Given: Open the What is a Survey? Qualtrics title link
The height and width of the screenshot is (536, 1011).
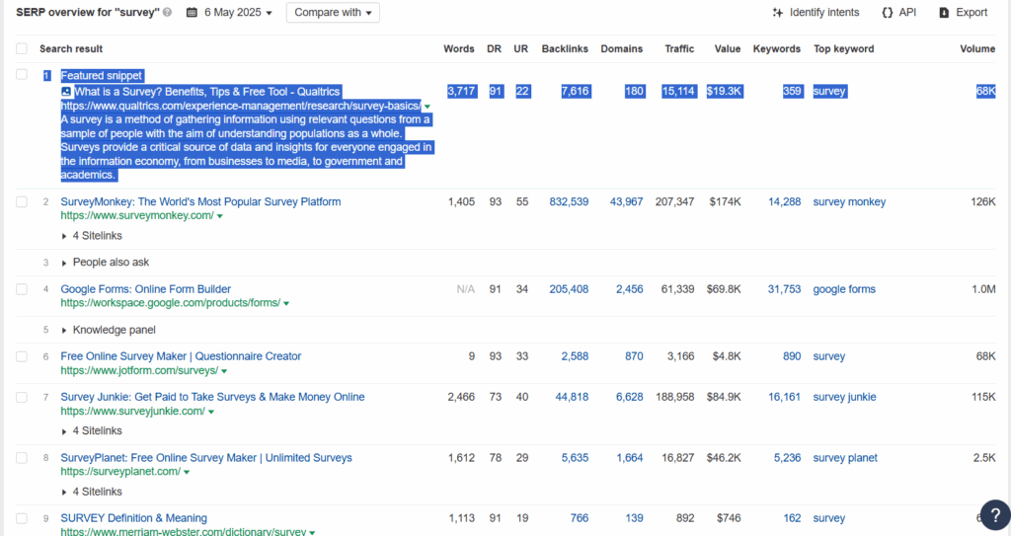Looking at the screenshot, I should 207,92.
